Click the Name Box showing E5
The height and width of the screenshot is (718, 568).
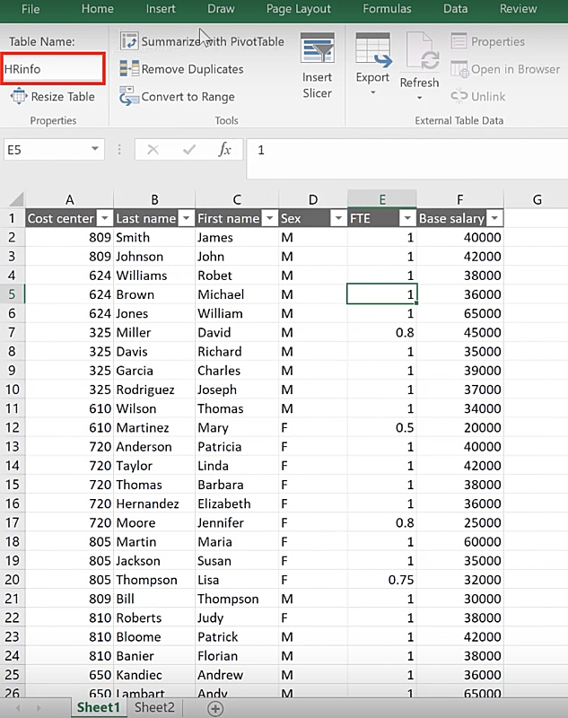tap(54, 150)
